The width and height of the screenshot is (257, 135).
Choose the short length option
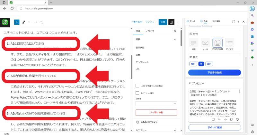193,64
